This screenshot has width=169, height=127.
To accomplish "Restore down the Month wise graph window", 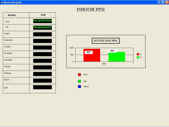I will 163,2.
